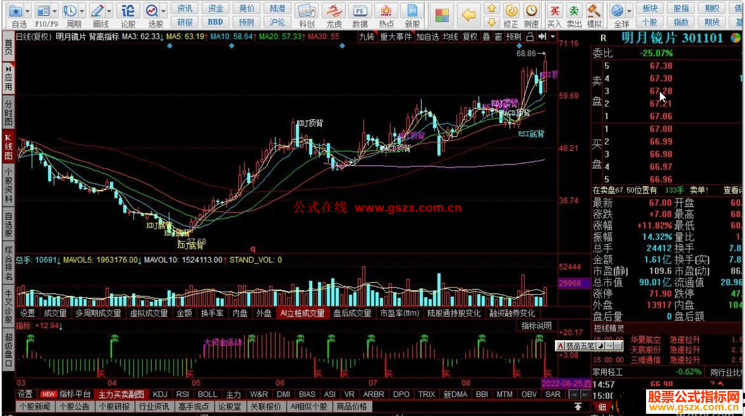The width and height of the screenshot is (745, 416).
Task: Select the 周期 clock icon
Action: (x=70, y=11)
